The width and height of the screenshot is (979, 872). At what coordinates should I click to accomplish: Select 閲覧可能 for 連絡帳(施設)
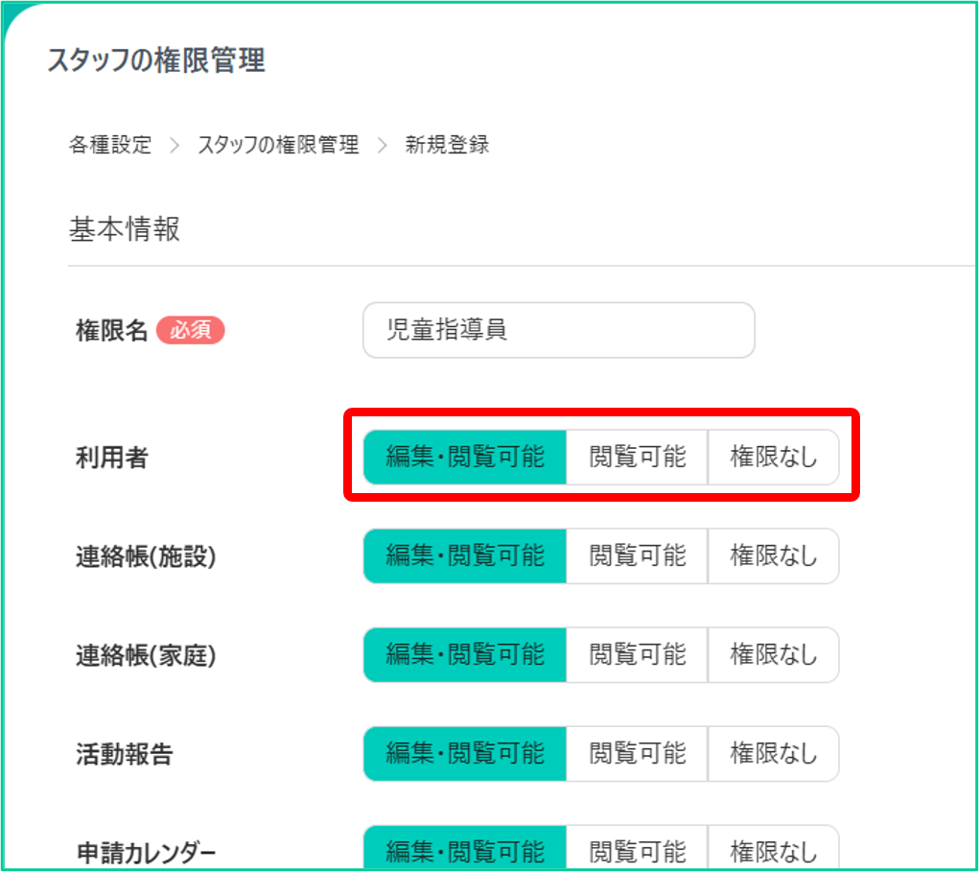point(638,556)
